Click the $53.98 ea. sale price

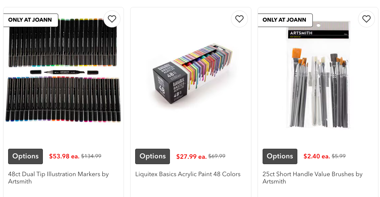[x=64, y=156]
